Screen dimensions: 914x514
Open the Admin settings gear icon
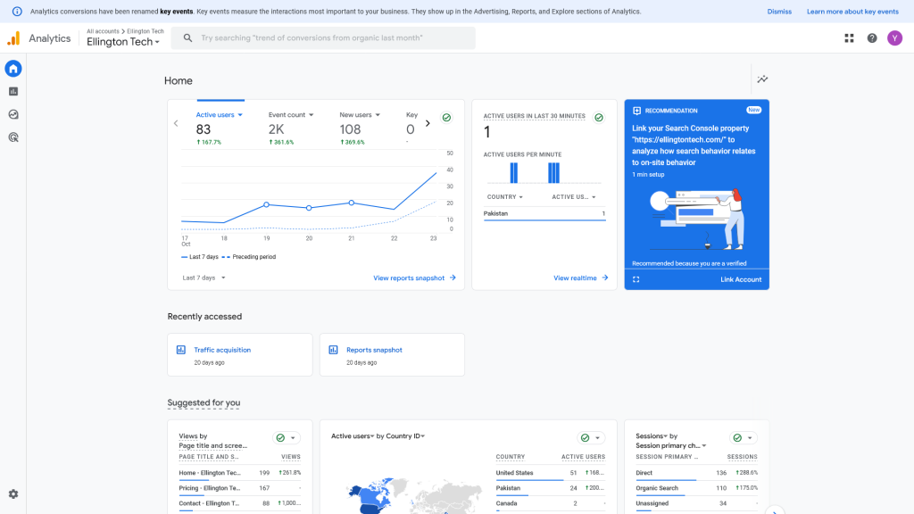13,494
